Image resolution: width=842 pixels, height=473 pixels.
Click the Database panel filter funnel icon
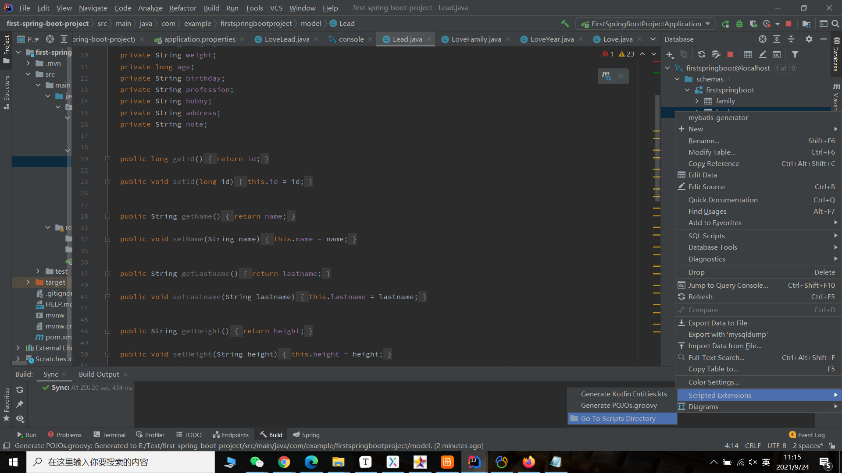click(x=795, y=54)
